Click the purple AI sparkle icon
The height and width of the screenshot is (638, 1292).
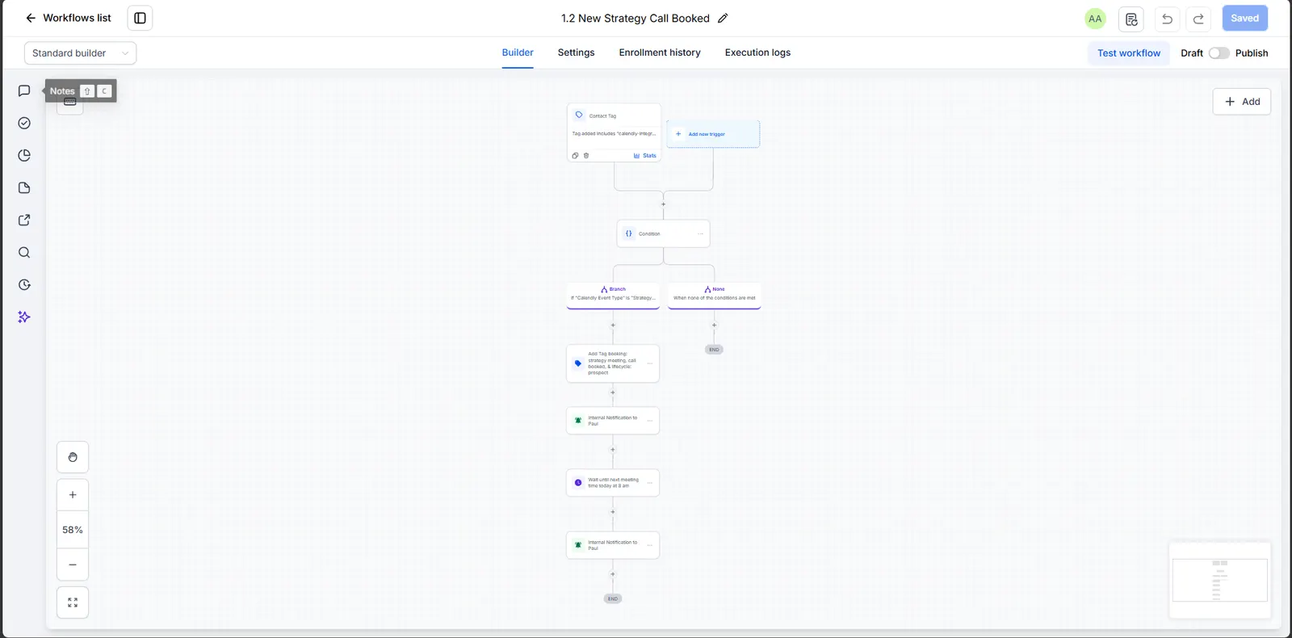point(24,317)
